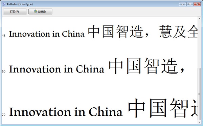Screen dimensions: 203x126
Task: Close the Aldhabi font preview window
Action: click(197, 4)
